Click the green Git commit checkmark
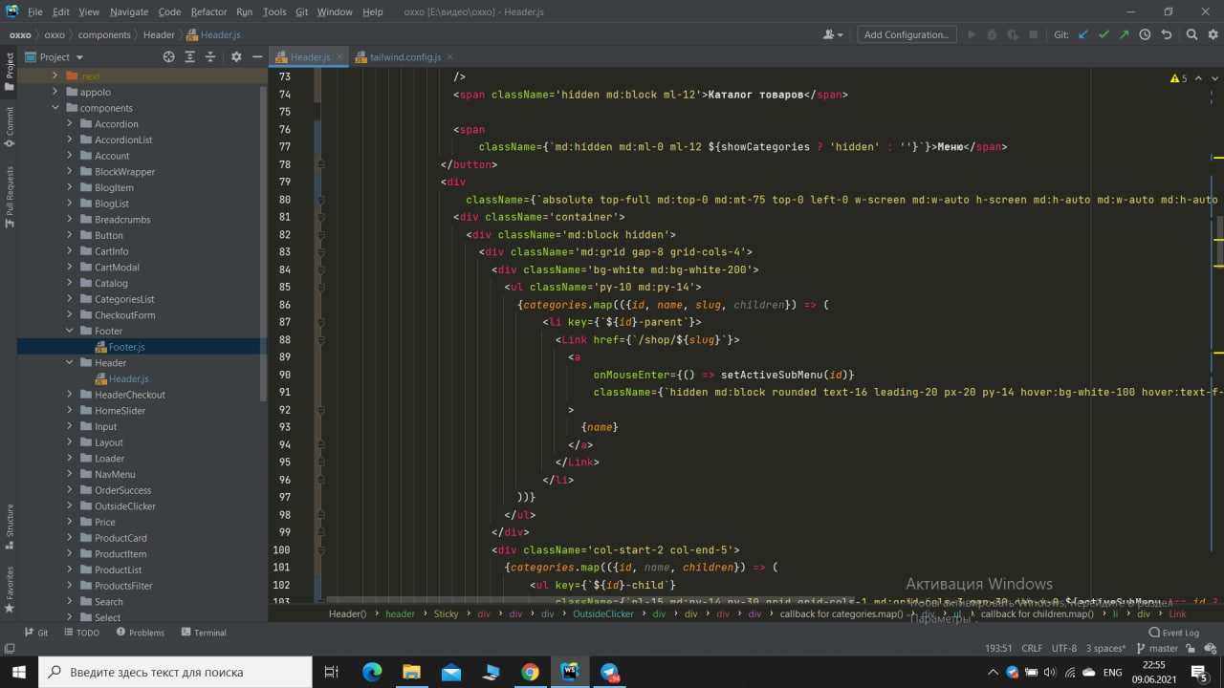The image size is (1224, 688). (x=1104, y=34)
